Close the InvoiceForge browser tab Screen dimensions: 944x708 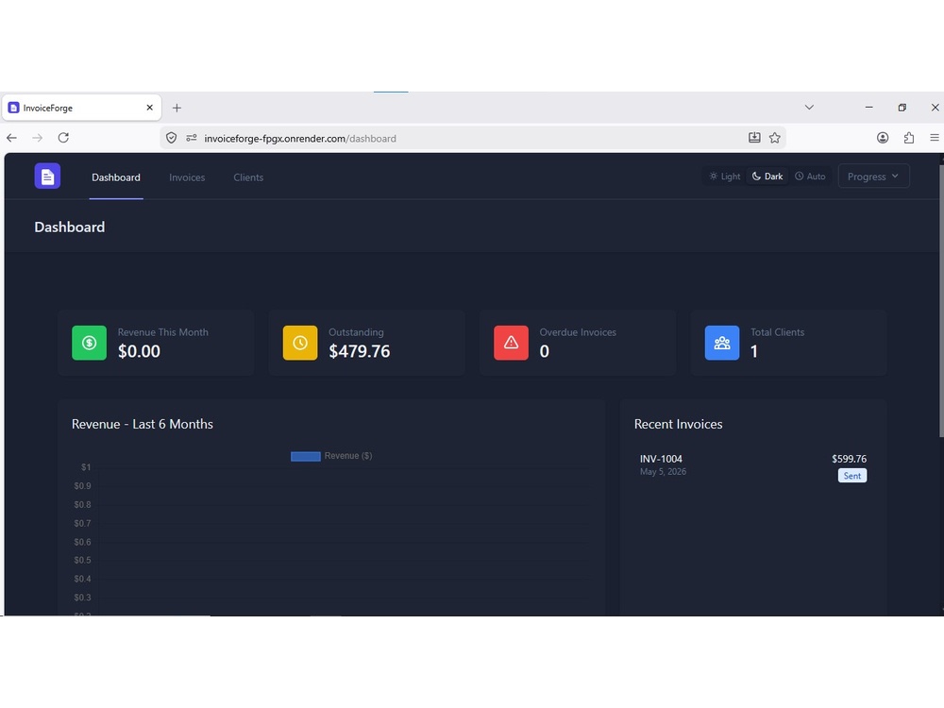[x=149, y=108]
